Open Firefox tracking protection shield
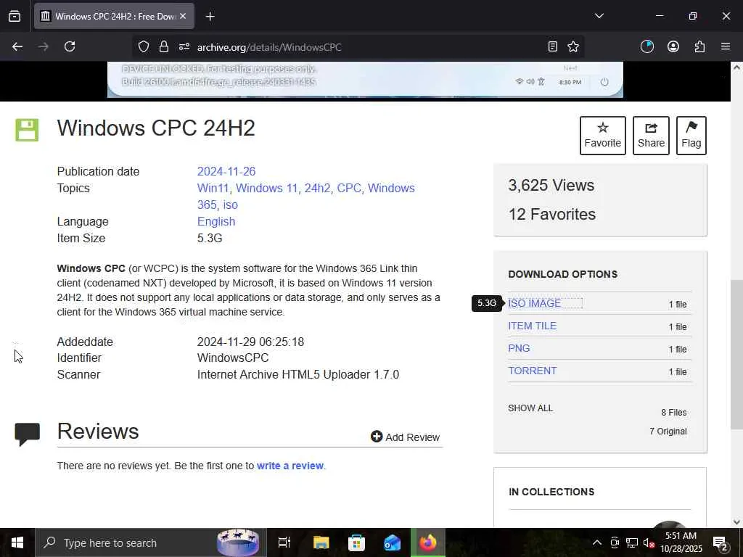This screenshot has width=743, height=557. click(x=144, y=46)
